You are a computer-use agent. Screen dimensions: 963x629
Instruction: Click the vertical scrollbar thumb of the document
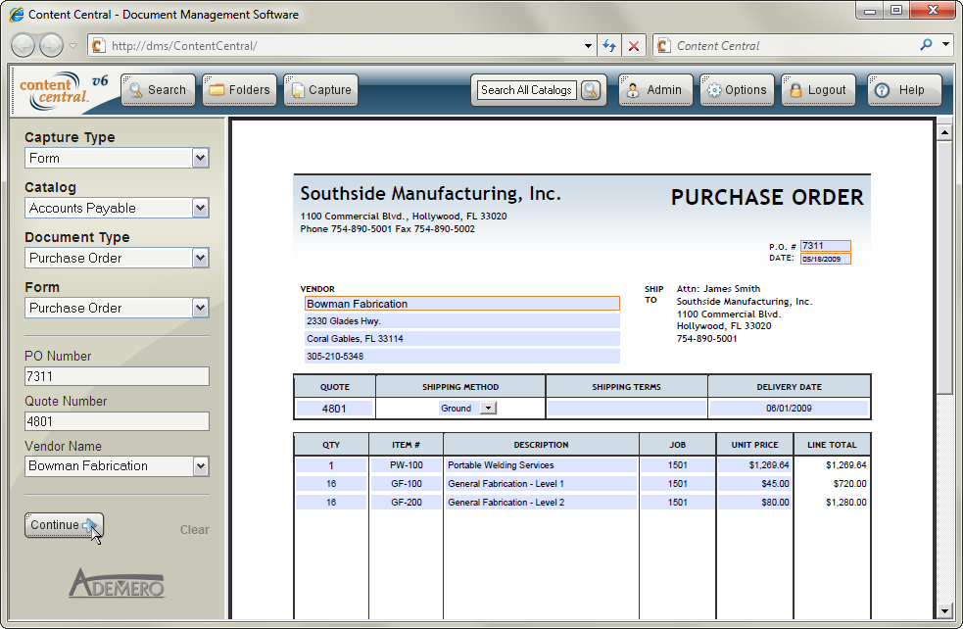(x=944, y=267)
